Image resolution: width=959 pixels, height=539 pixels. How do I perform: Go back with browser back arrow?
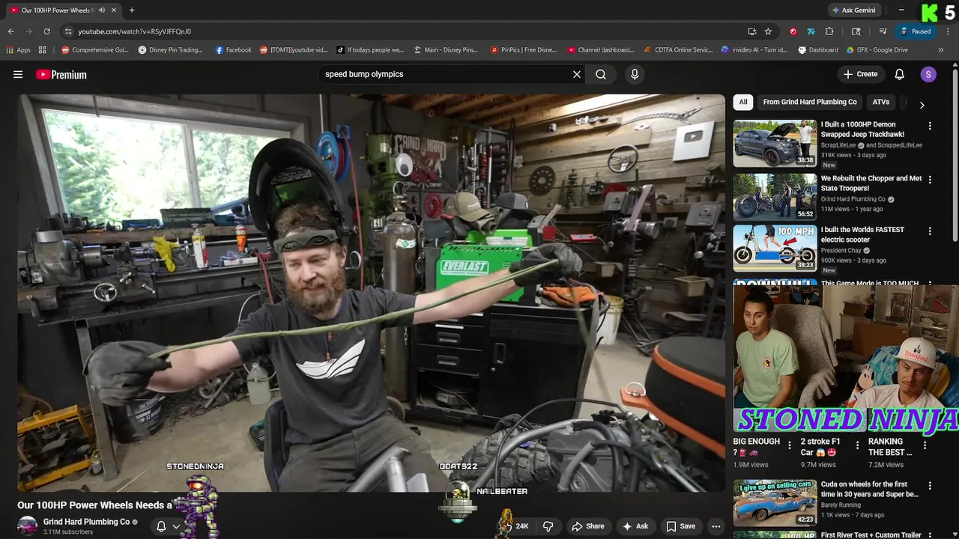pos(10,31)
